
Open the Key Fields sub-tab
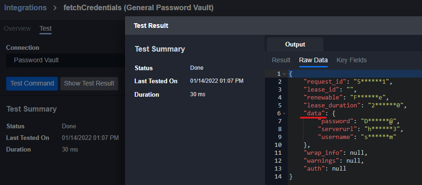(x=351, y=60)
